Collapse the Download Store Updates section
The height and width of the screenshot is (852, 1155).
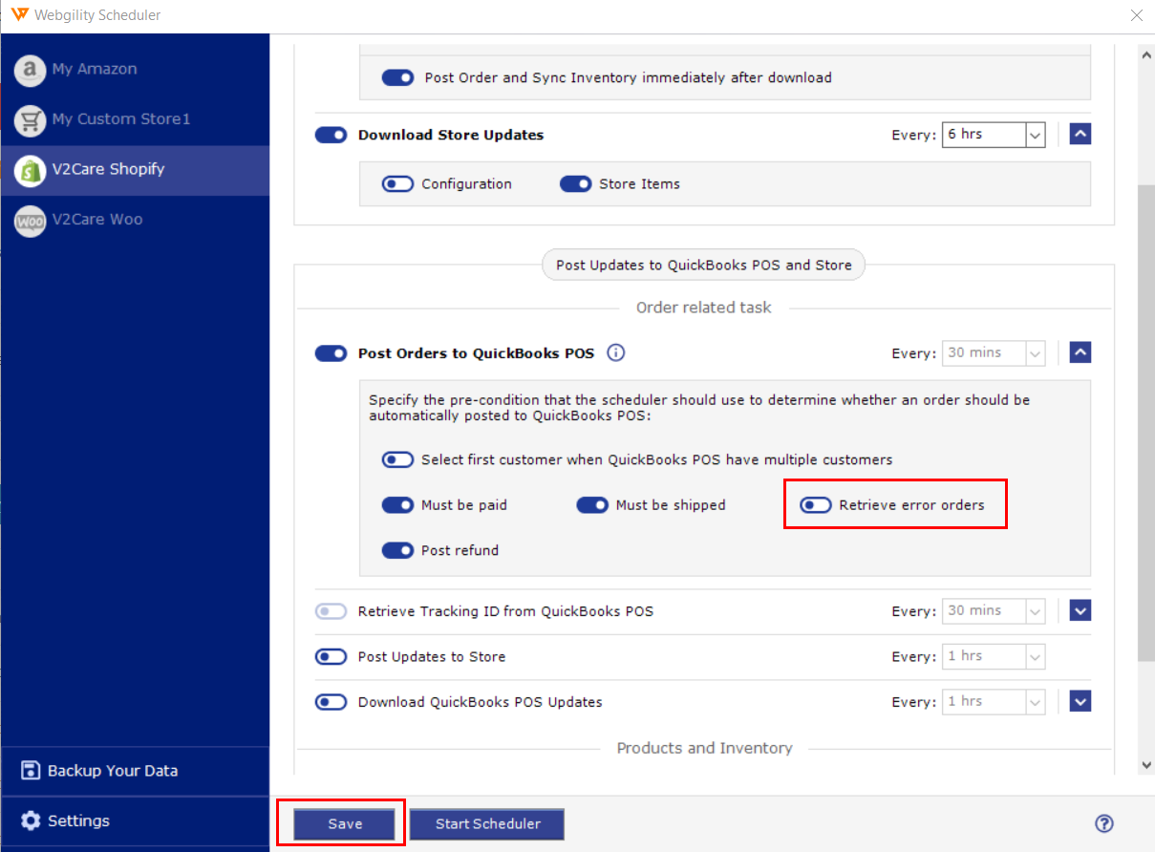pyautogui.click(x=1080, y=135)
